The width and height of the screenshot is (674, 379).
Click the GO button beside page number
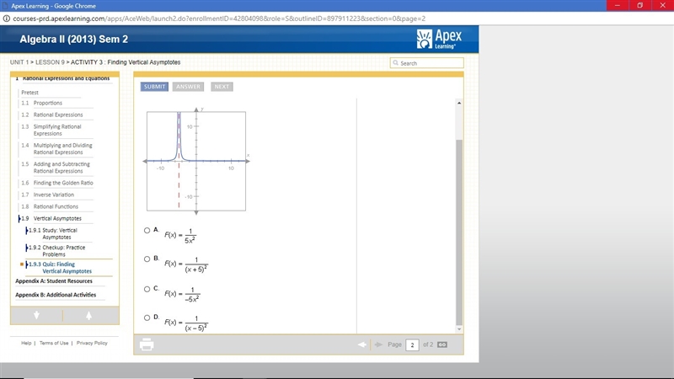tap(441, 344)
